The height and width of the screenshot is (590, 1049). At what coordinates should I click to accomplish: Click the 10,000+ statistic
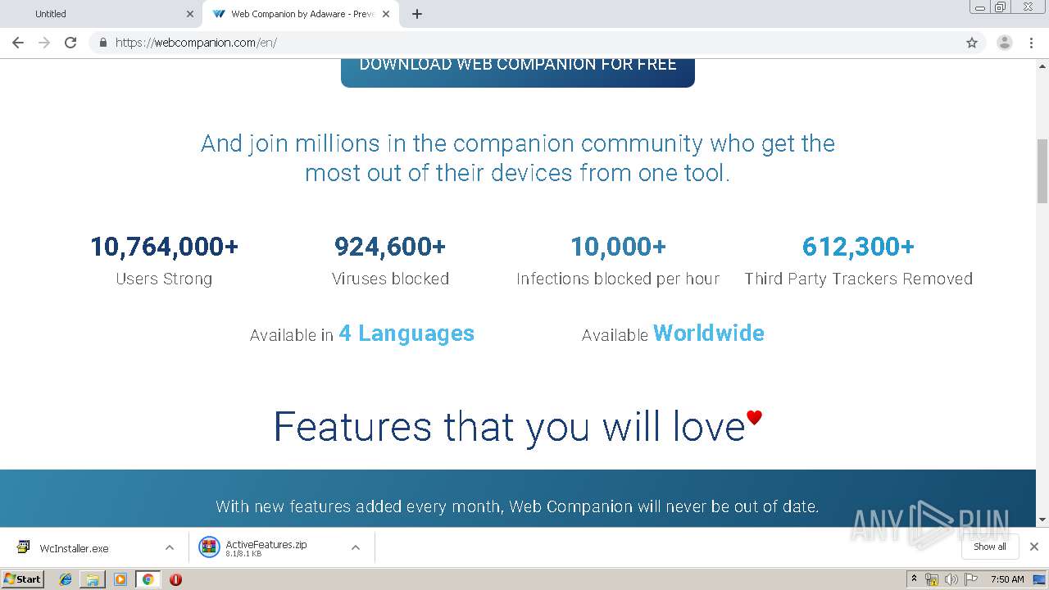(618, 247)
